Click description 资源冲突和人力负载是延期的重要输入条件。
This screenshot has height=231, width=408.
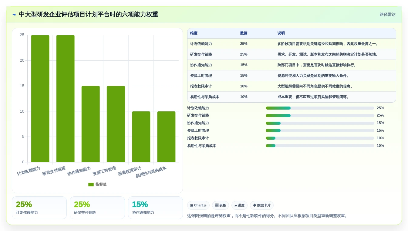click(313, 76)
